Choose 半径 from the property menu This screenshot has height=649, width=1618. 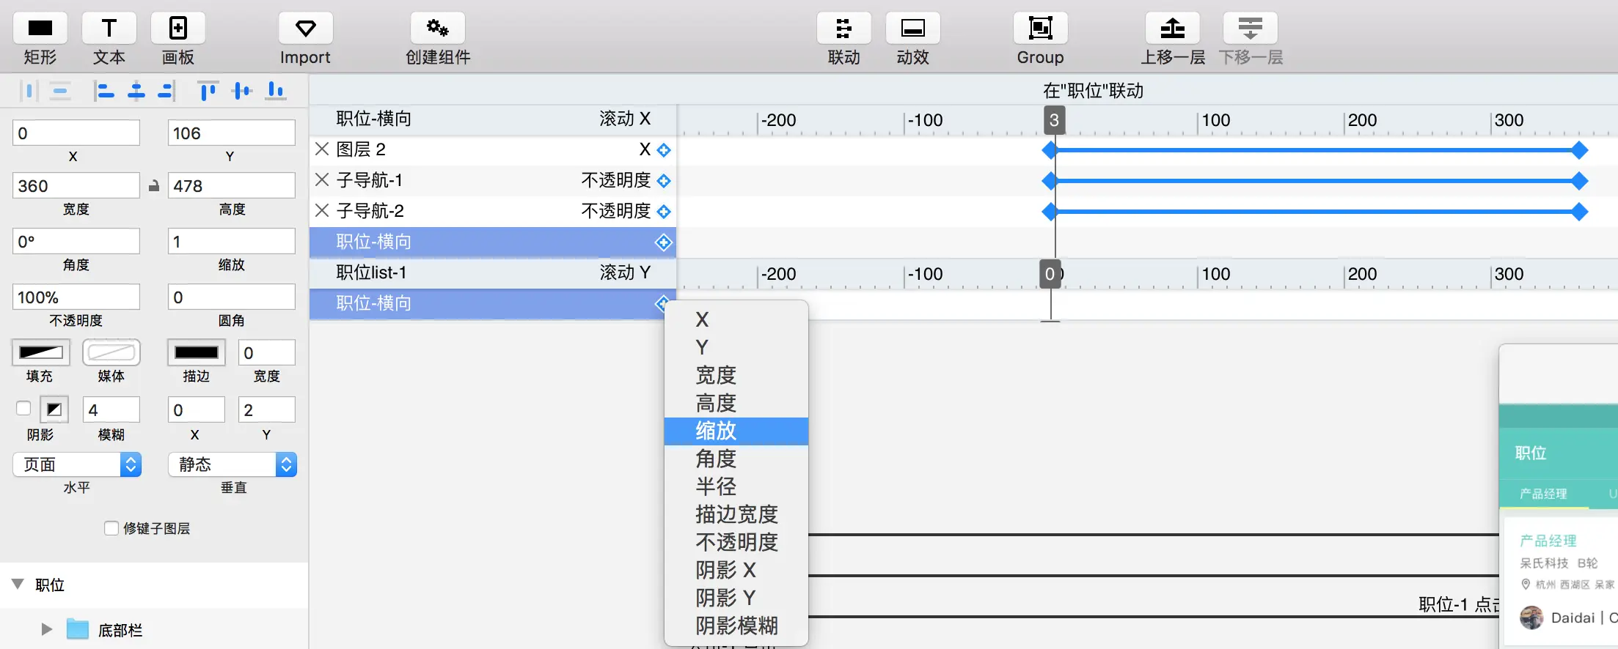click(736, 486)
